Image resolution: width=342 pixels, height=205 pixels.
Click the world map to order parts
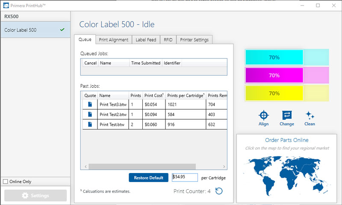[x=287, y=175]
